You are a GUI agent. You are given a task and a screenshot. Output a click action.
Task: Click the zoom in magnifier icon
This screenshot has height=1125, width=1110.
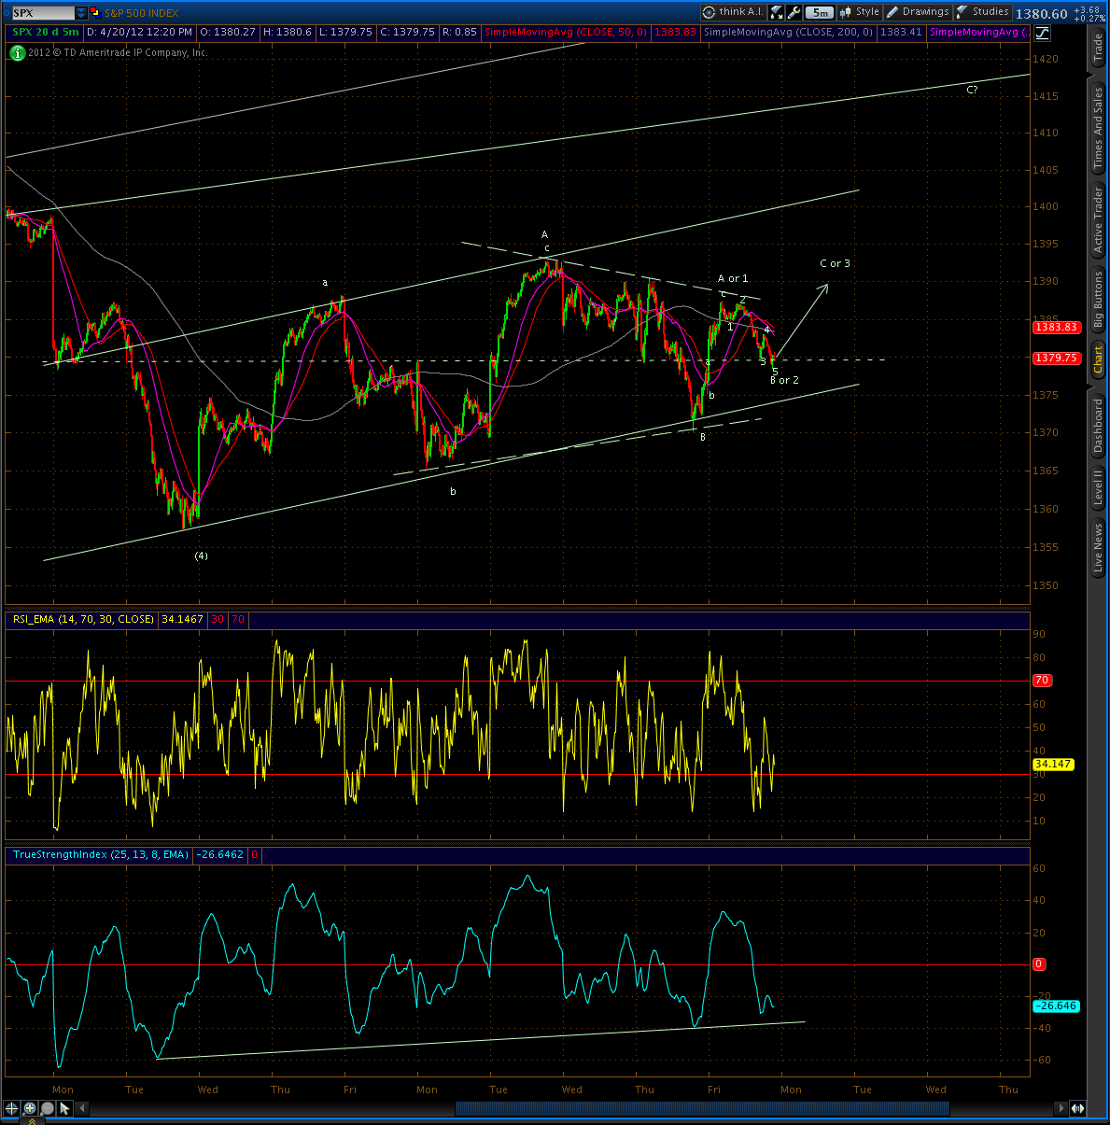(x=29, y=1108)
